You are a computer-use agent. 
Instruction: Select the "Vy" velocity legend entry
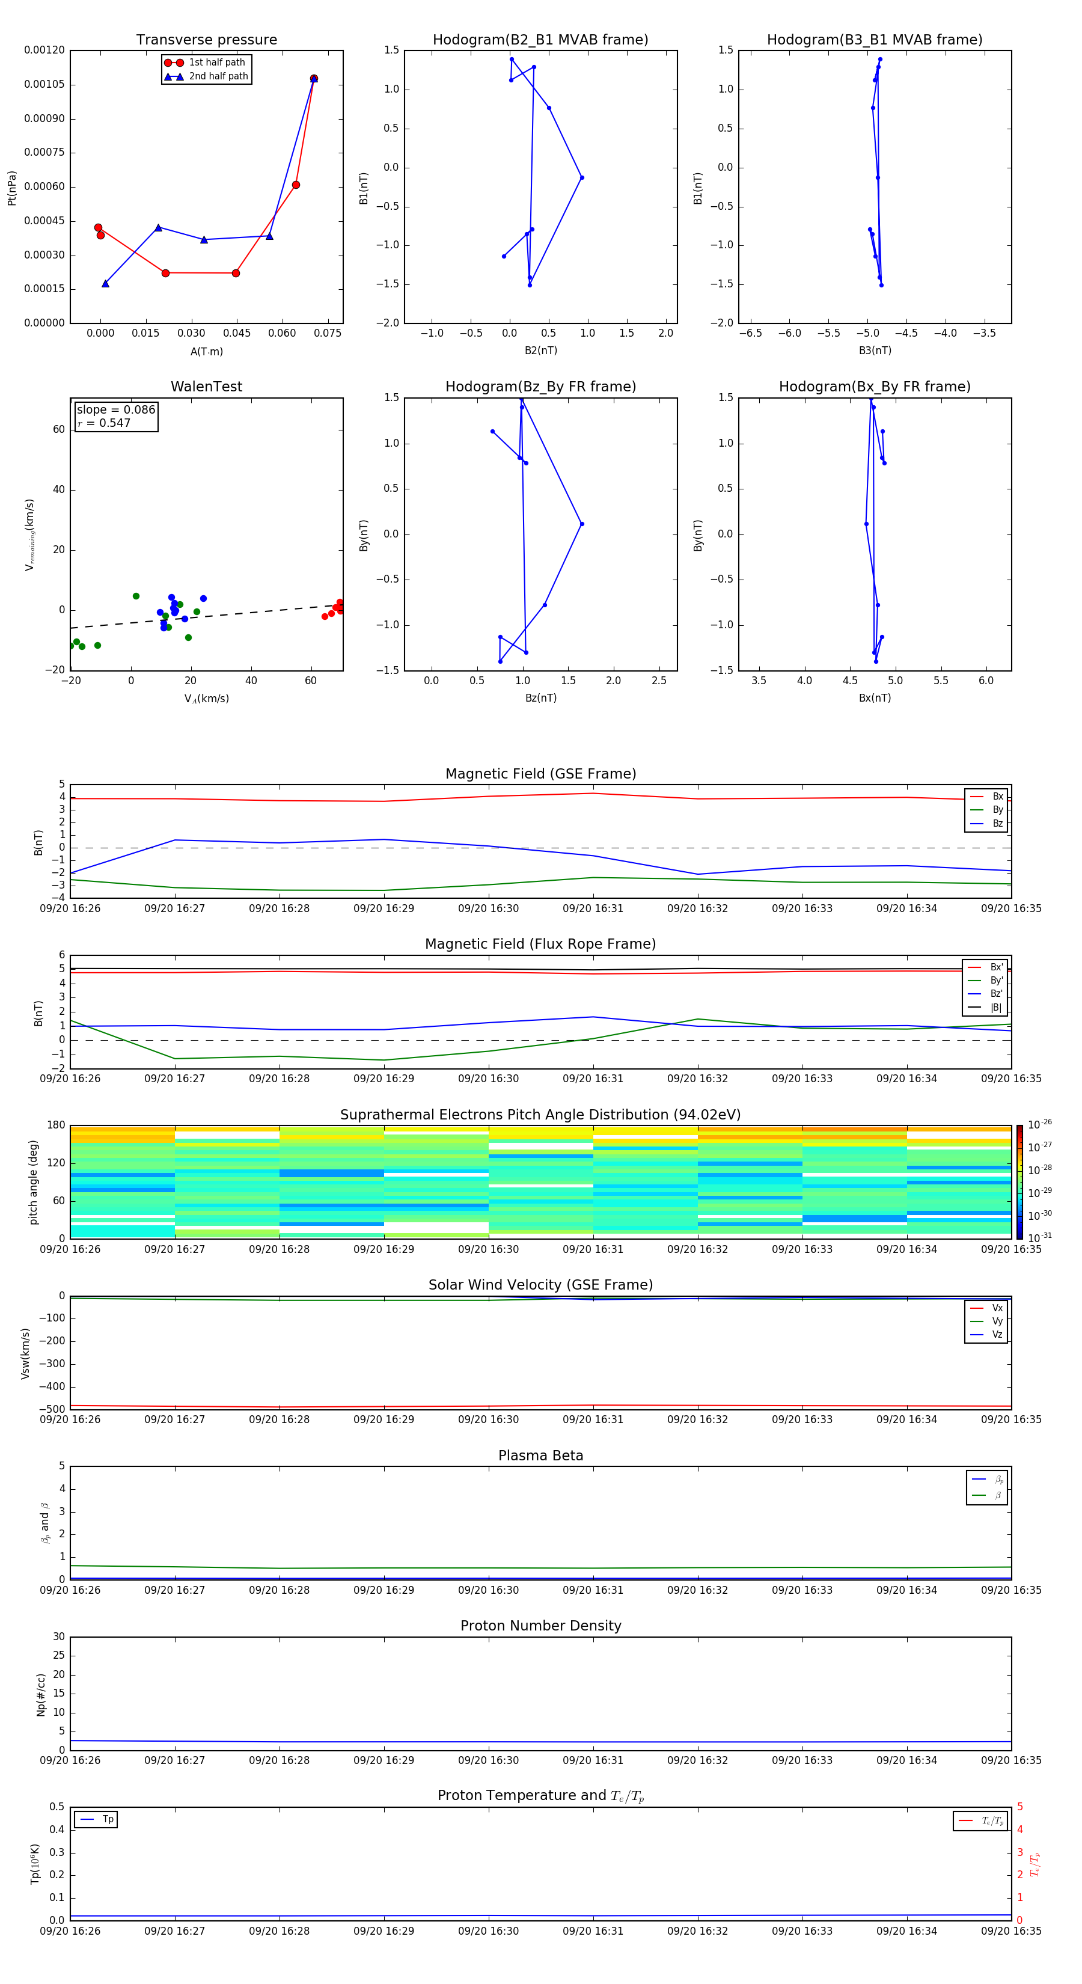[986, 1321]
